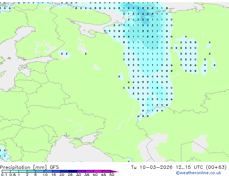Click the 2–5 mm legend color swatch
The image size is (229, 176).
31,171
